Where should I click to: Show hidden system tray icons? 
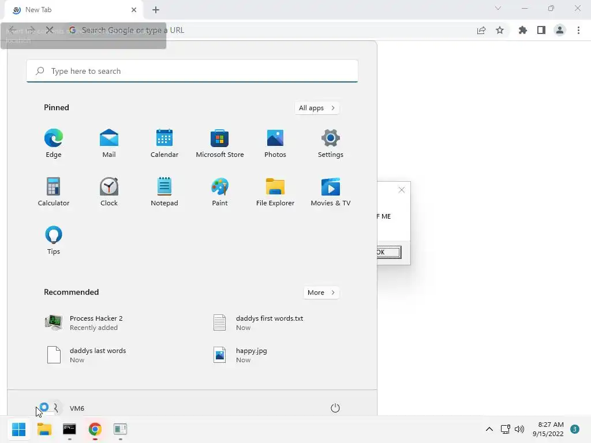click(489, 429)
